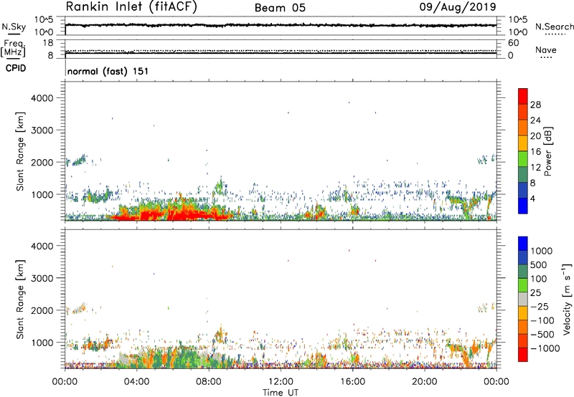Click the "Nave" legend label
The image size is (574, 397).
point(546,49)
